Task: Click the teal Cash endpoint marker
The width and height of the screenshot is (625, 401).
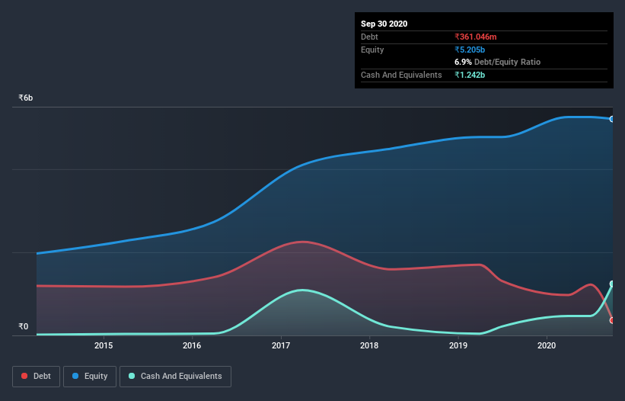Action: click(612, 284)
